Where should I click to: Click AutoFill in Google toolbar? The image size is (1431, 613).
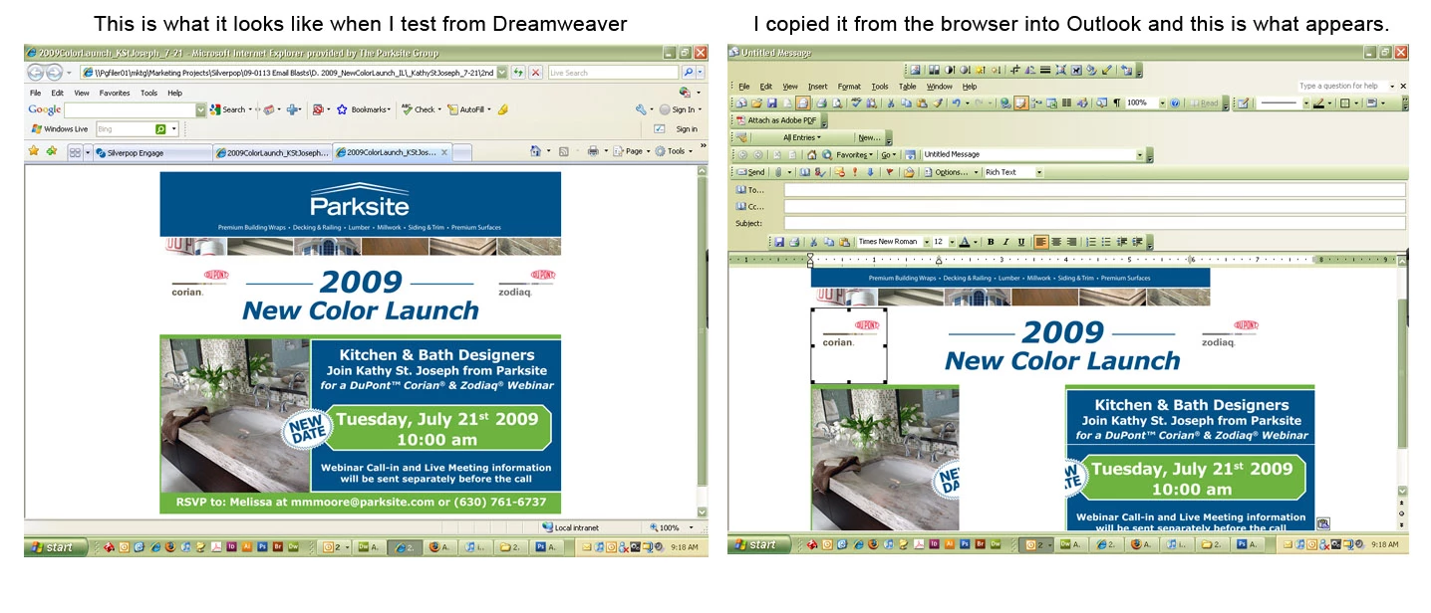coord(466,109)
